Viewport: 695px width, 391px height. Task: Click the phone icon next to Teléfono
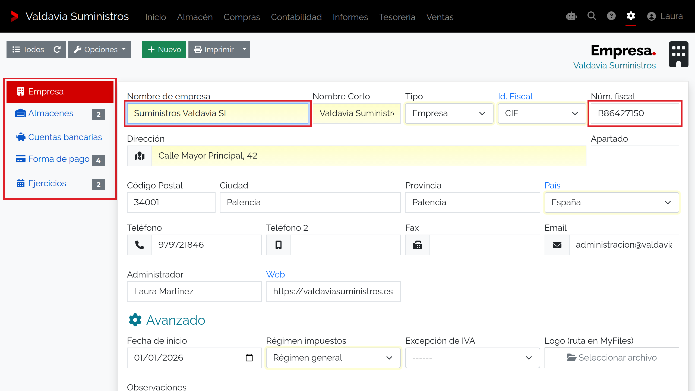[x=140, y=245]
